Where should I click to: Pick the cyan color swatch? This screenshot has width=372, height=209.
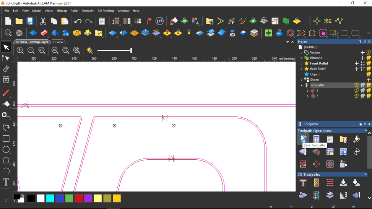click(50, 198)
